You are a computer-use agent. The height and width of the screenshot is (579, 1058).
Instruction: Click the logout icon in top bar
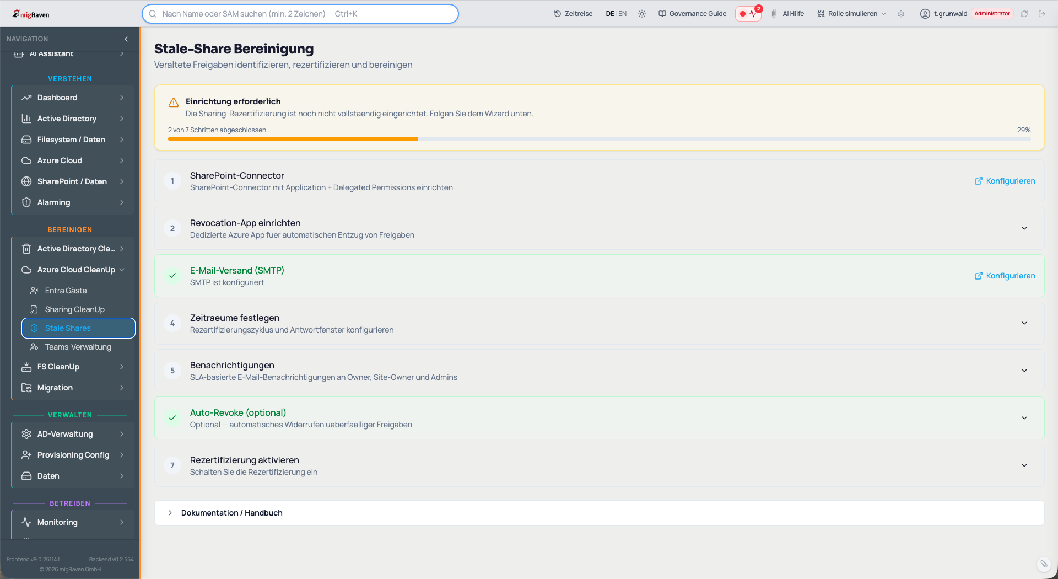coord(1042,14)
